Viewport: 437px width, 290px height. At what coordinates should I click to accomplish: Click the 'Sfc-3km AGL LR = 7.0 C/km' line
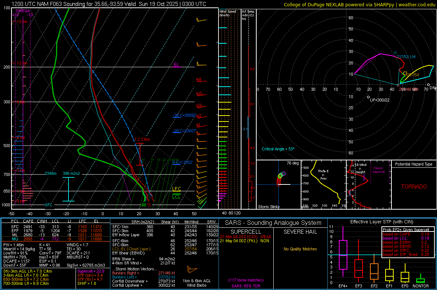tap(28, 271)
